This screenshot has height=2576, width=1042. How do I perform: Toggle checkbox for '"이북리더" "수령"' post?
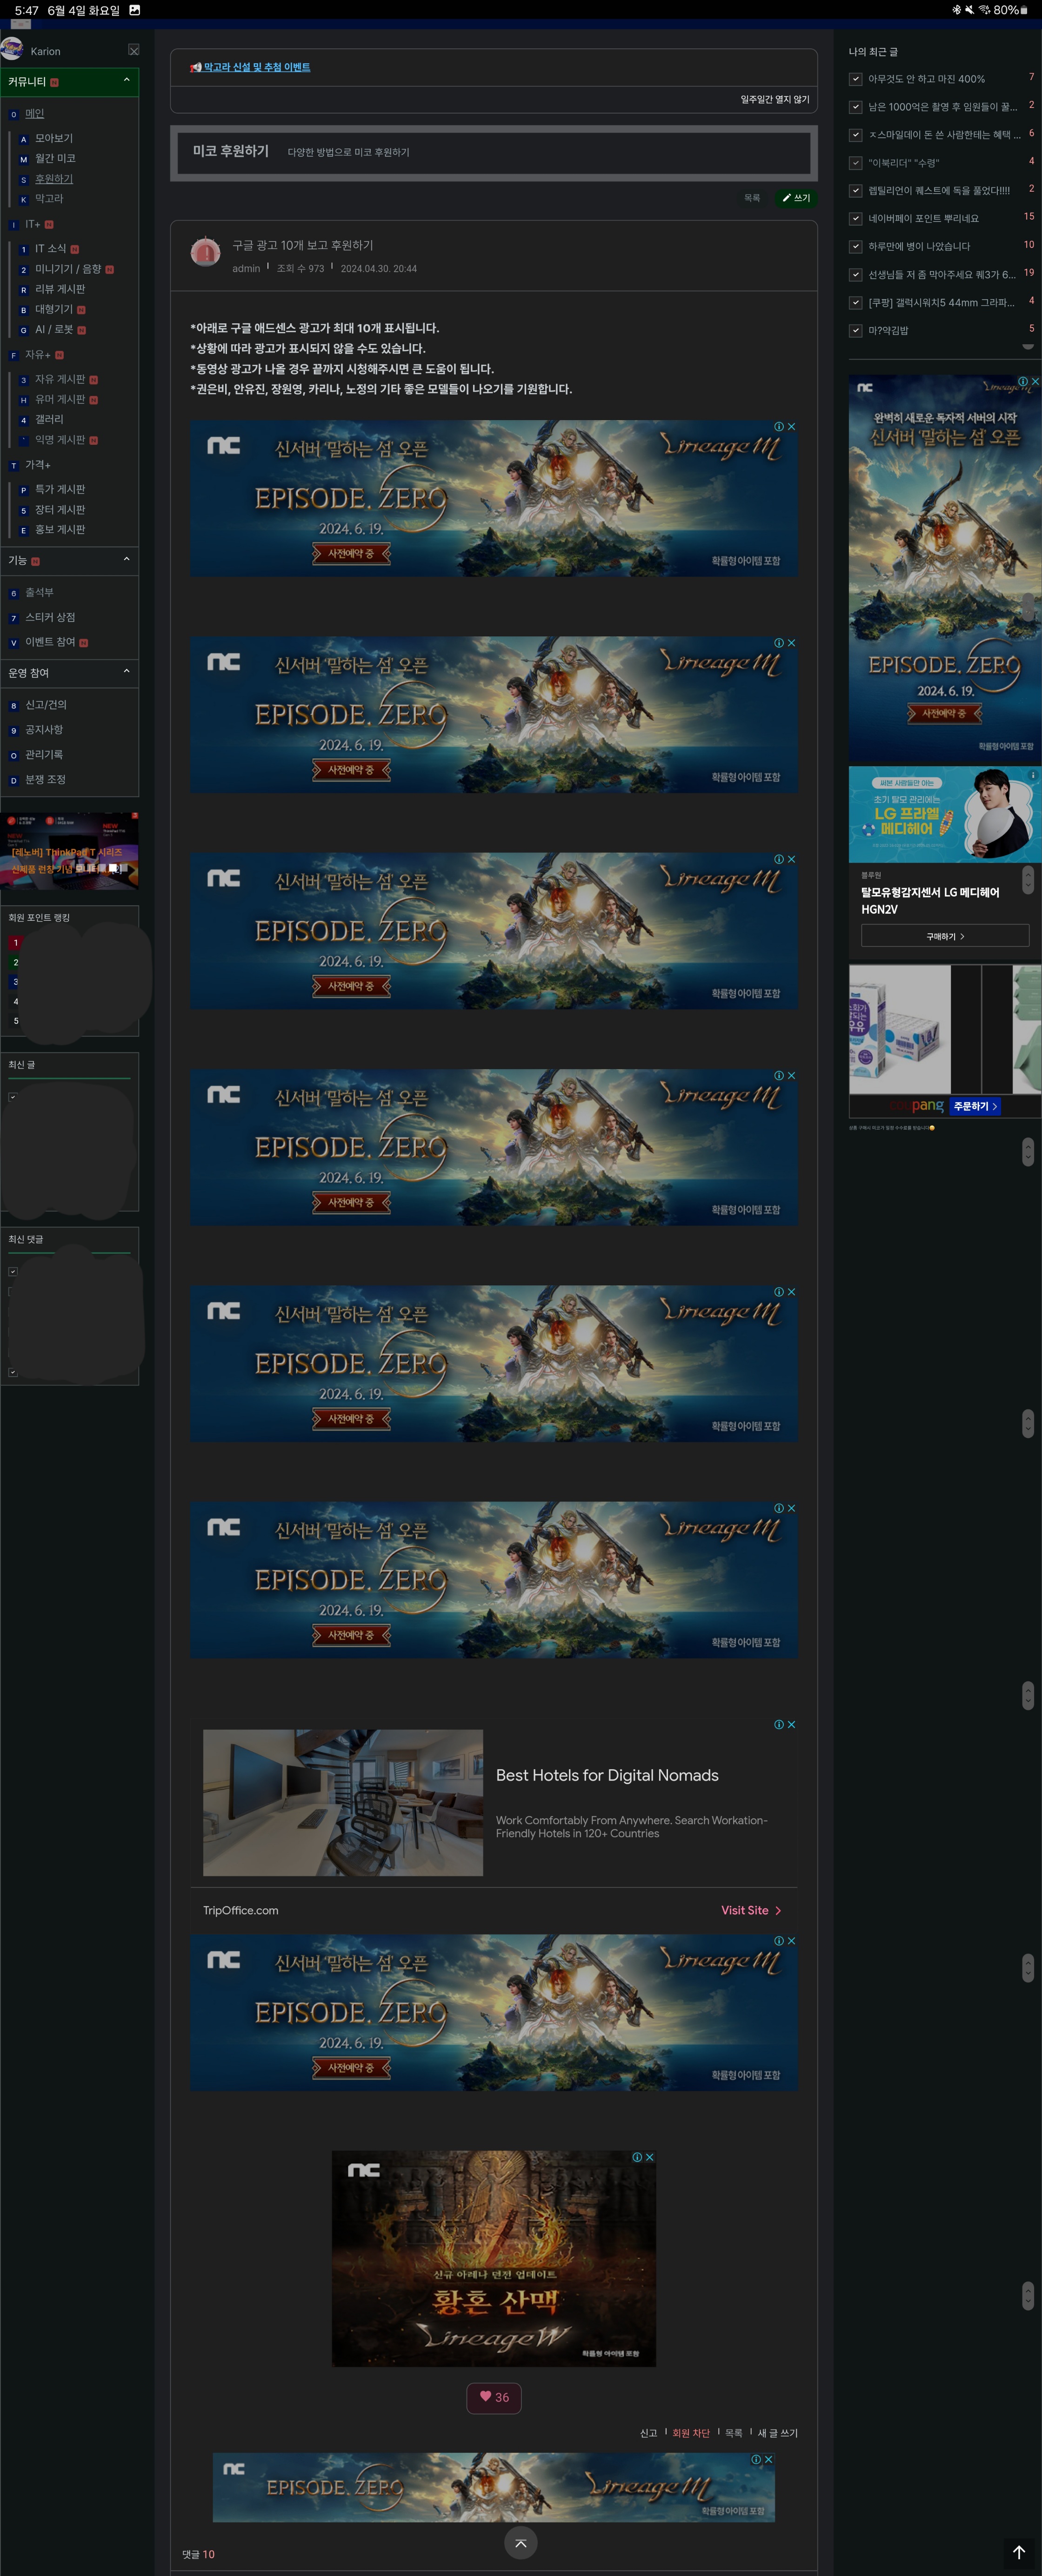click(855, 163)
